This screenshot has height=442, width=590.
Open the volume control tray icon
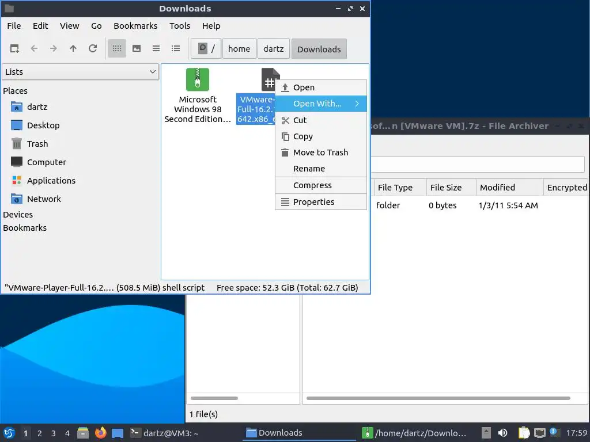click(x=502, y=433)
